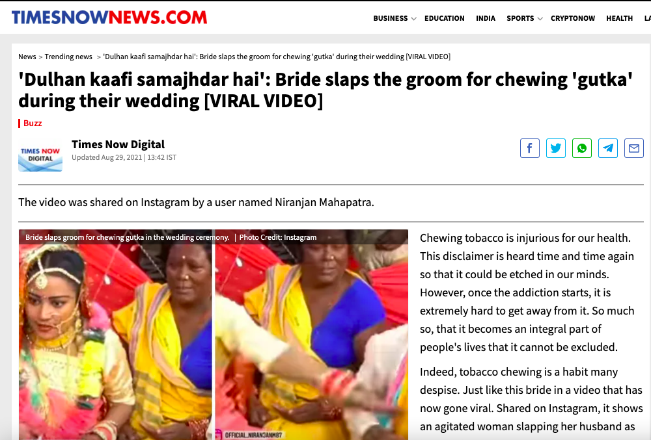Viewport: 651px width, 440px height.
Task: Share article by email icon
Action: click(x=634, y=148)
